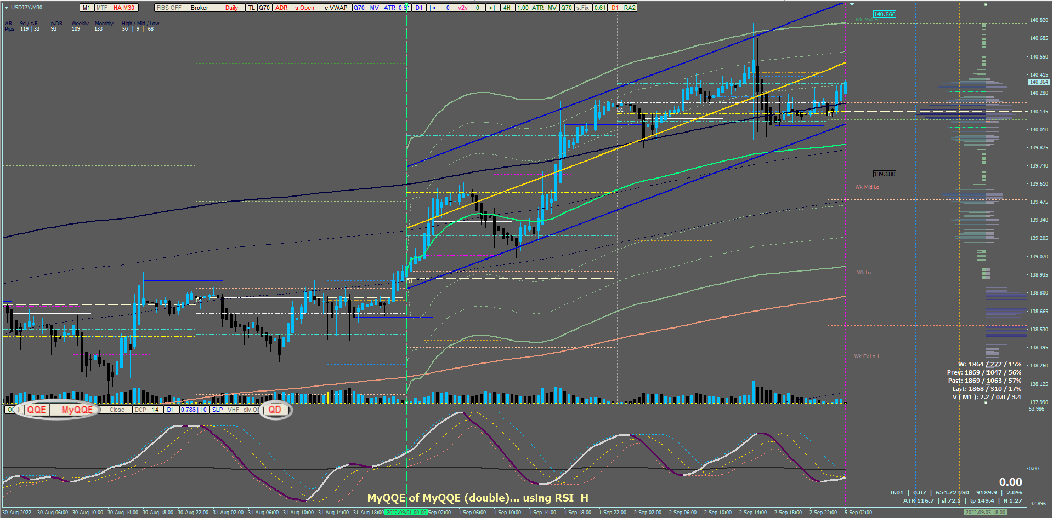Click the |> step forward button
The height and width of the screenshot is (518, 1053).
(x=433, y=8)
